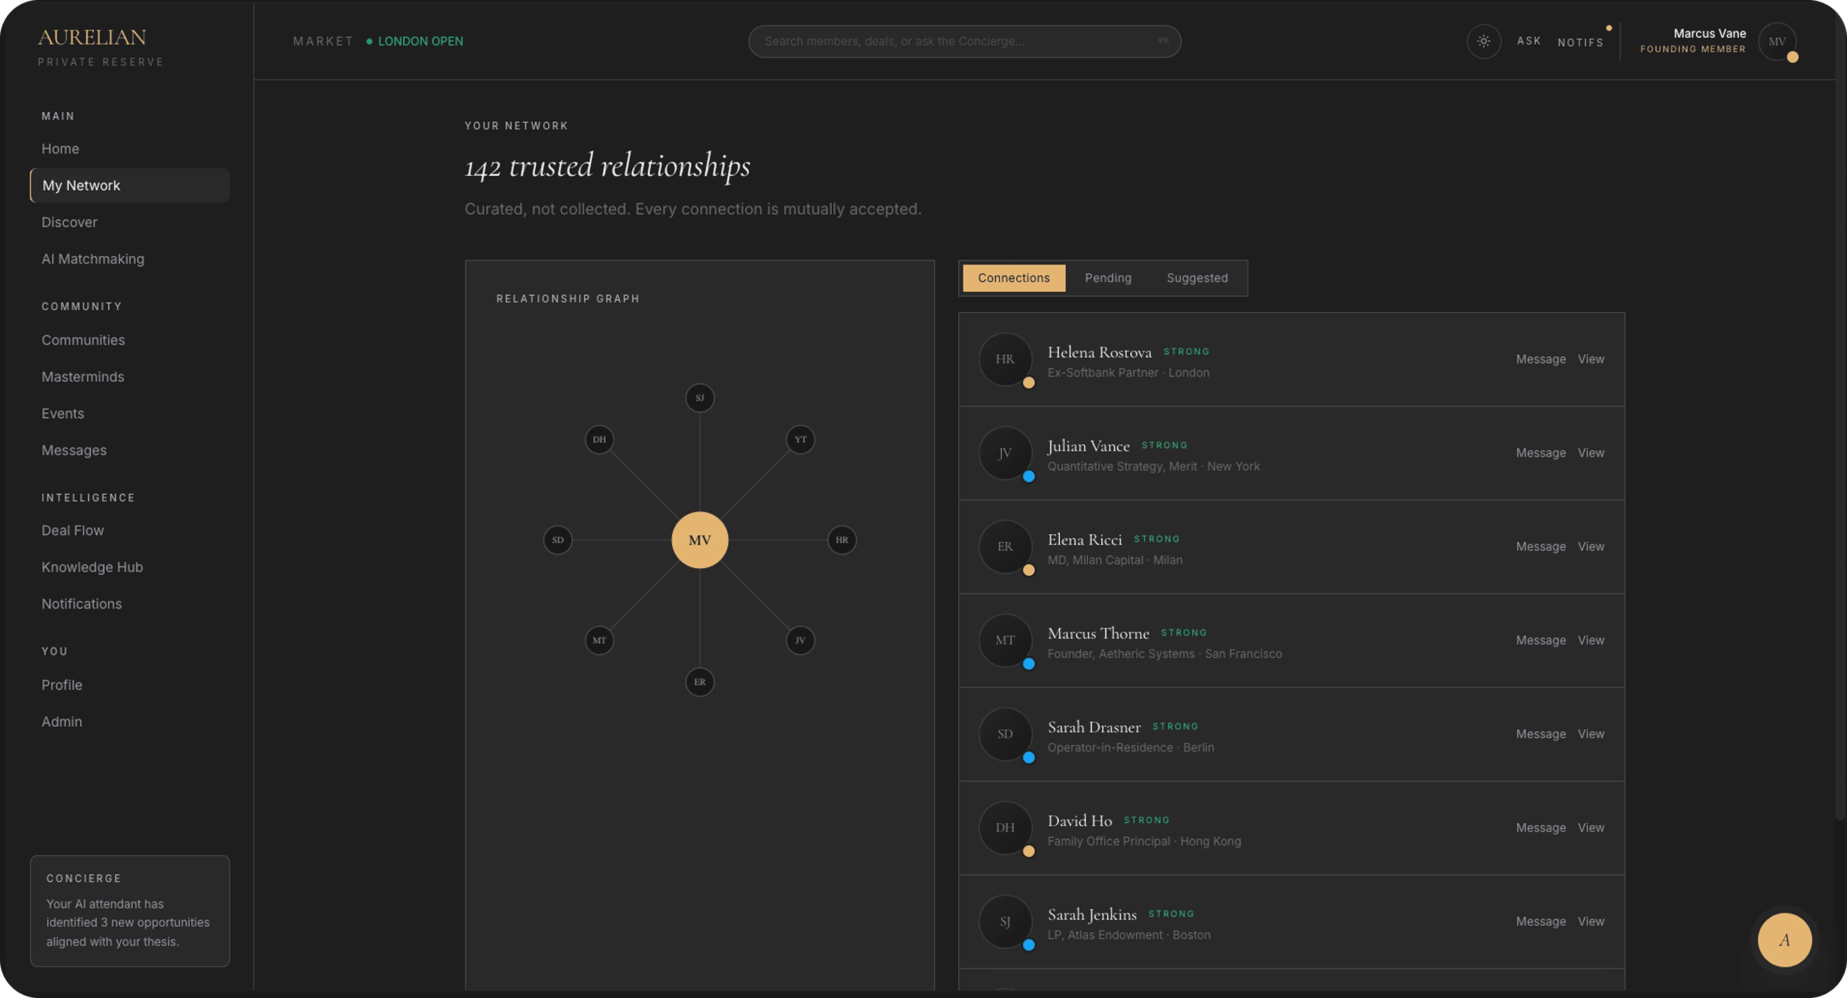Switch to the Suggested tab

[x=1197, y=278]
